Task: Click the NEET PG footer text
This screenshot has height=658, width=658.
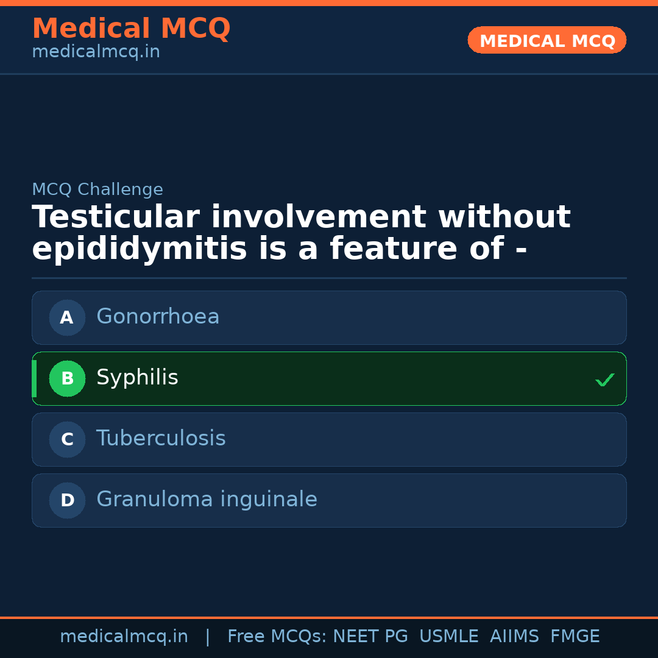Action: pyautogui.click(x=370, y=637)
